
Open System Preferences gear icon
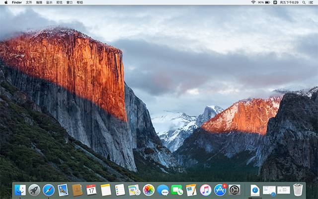235,190
